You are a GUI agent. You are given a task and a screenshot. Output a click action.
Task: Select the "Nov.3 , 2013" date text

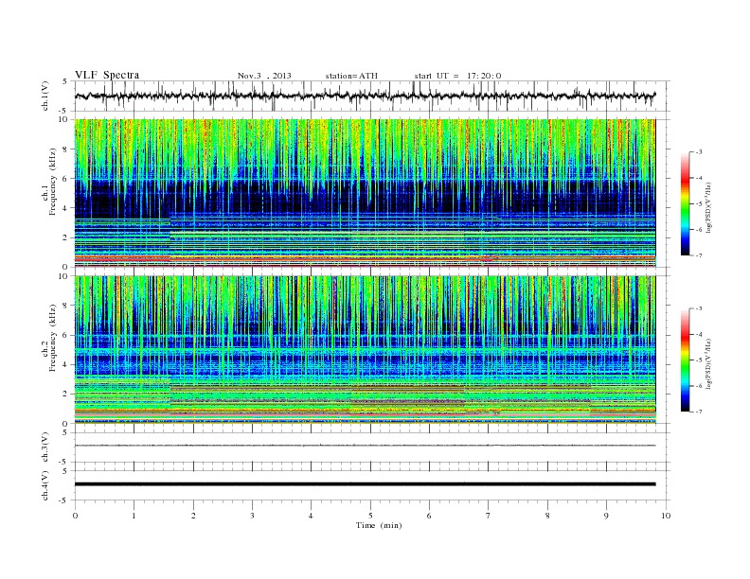tap(264, 76)
